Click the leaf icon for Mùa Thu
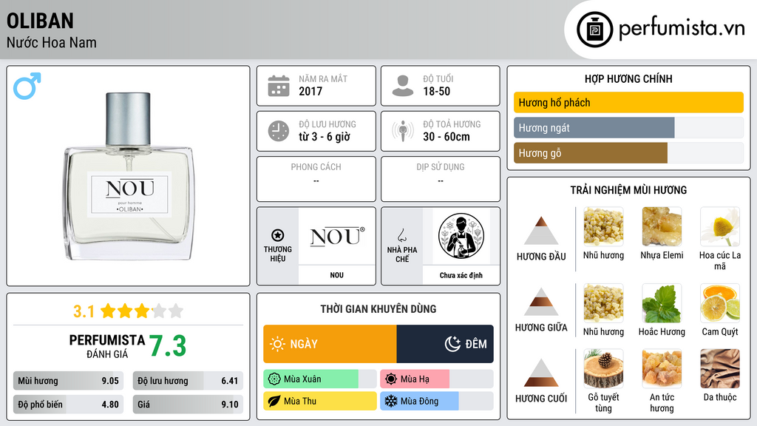The width and height of the screenshot is (757, 426). coord(274,401)
